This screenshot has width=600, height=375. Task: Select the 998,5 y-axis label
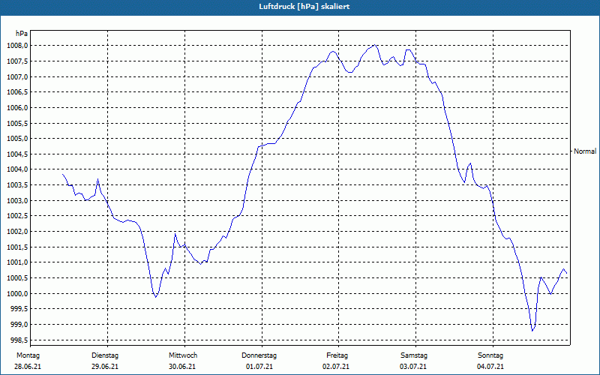tap(19, 340)
